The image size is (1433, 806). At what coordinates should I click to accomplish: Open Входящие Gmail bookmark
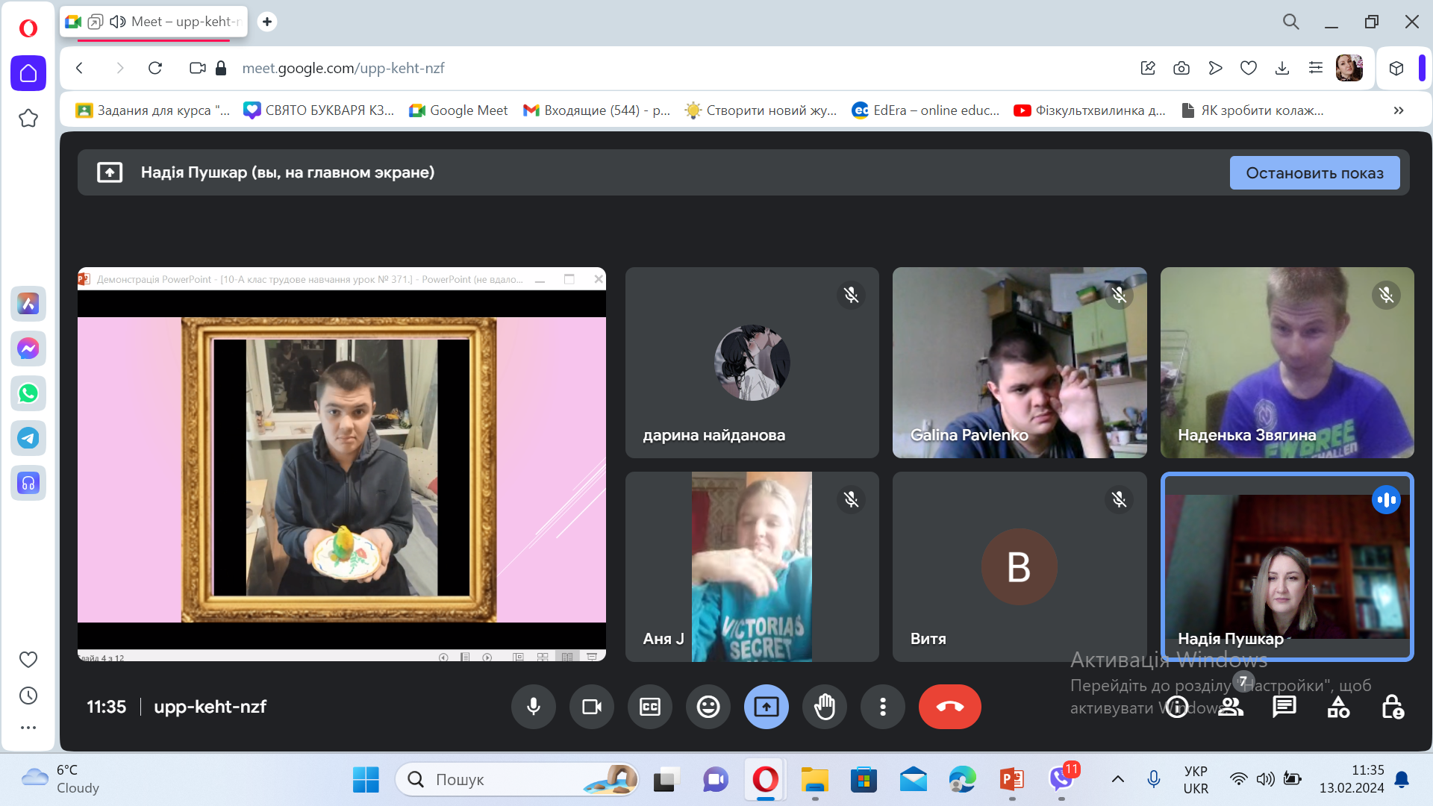point(596,110)
